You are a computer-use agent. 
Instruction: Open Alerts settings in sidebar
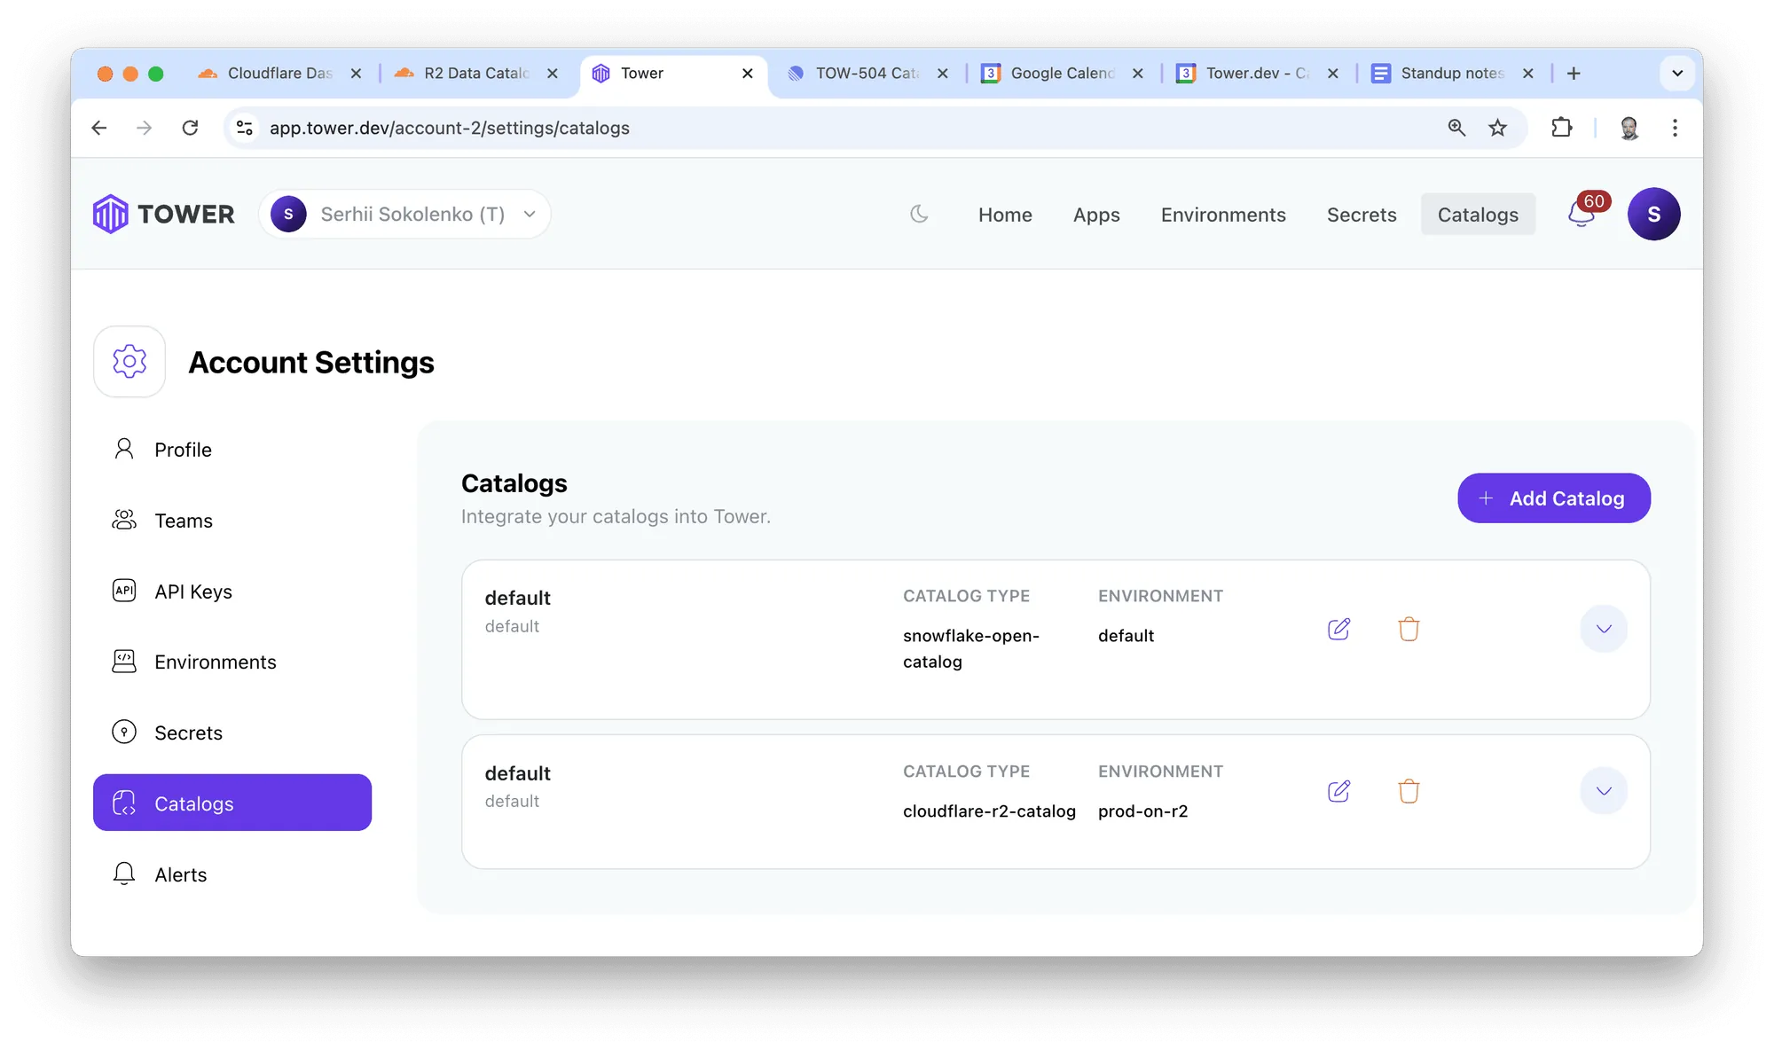pyautogui.click(x=232, y=874)
